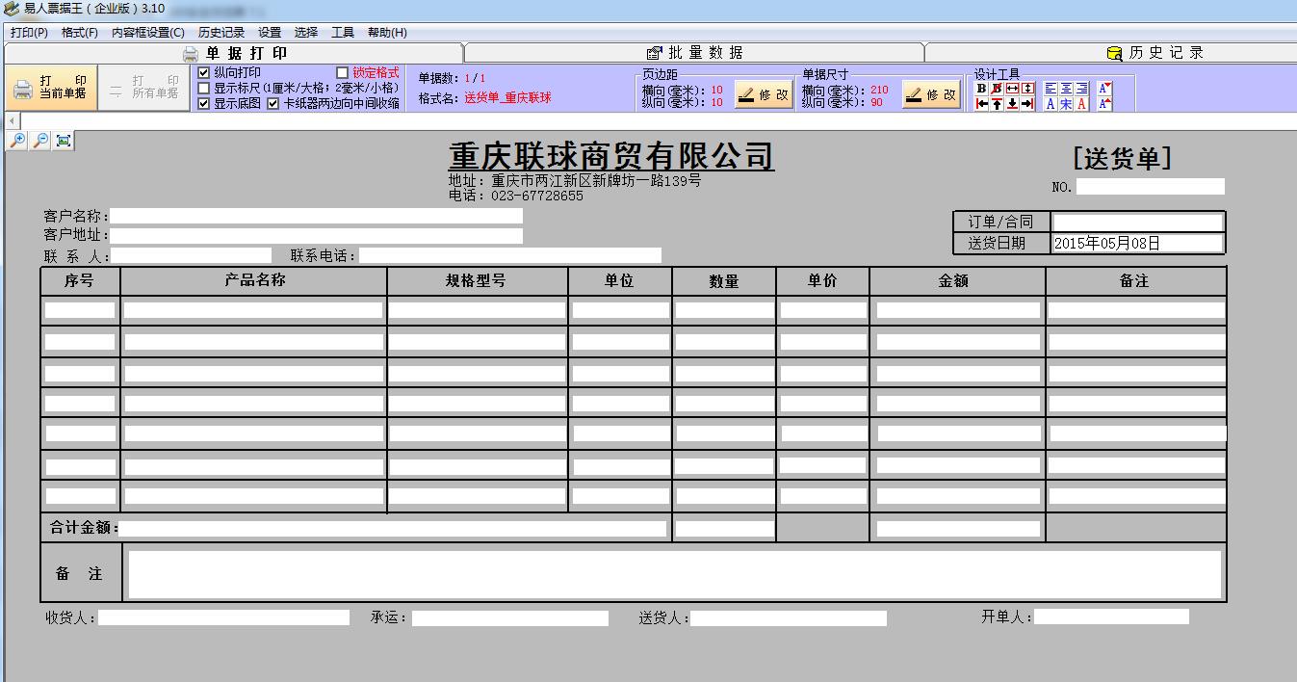Select the align-center text icon
The width and height of the screenshot is (1297, 682).
click(x=1066, y=88)
